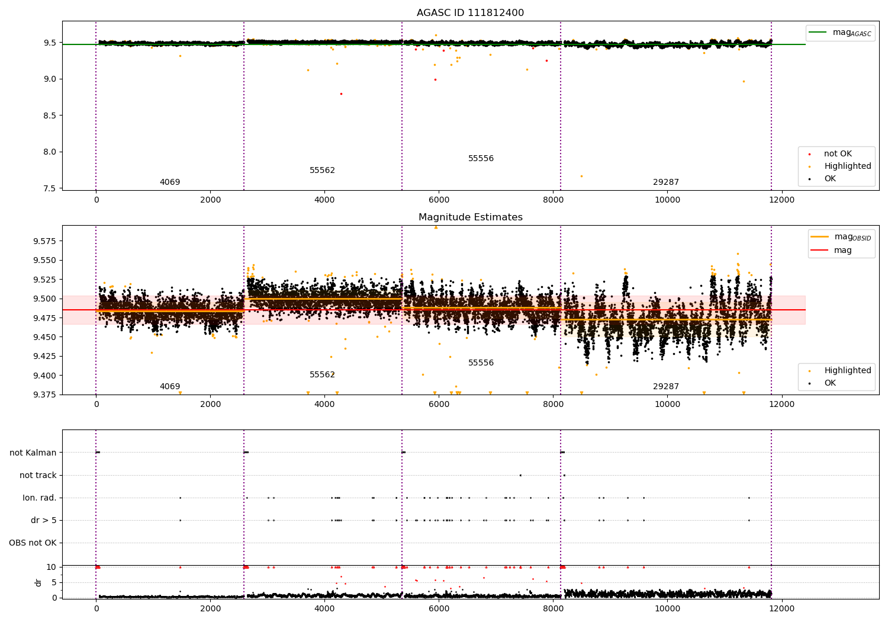
Task: Click the 'Magnitude Estimates' subplot title
Action: coord(470,217)
